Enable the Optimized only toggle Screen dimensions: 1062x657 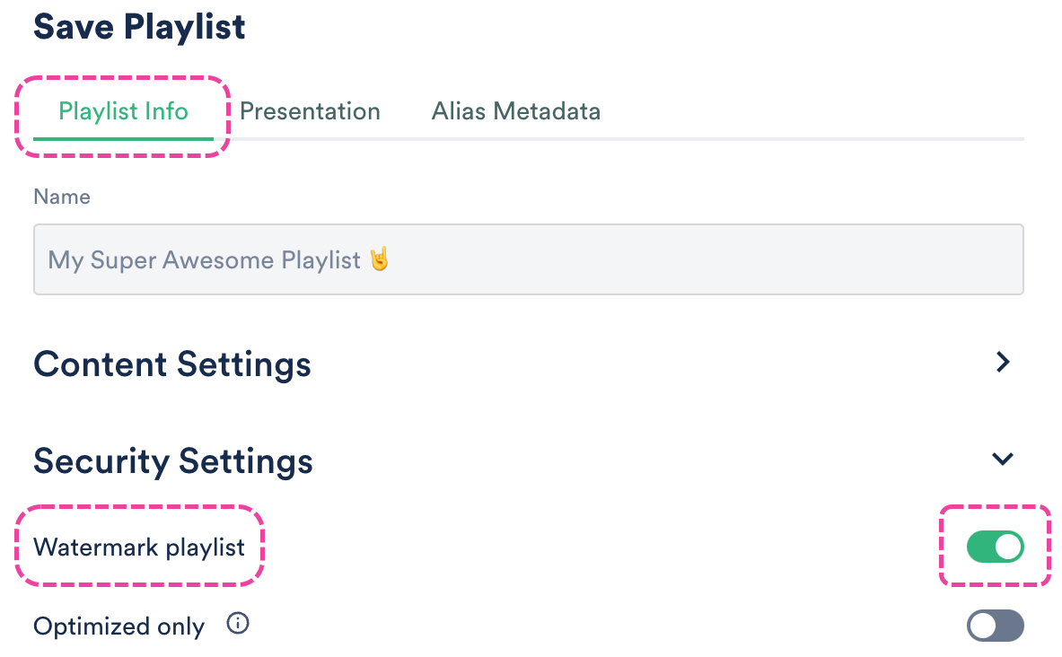tap(995, 626)
